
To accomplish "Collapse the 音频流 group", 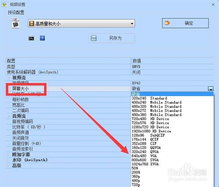I will (x=9, y=116).
